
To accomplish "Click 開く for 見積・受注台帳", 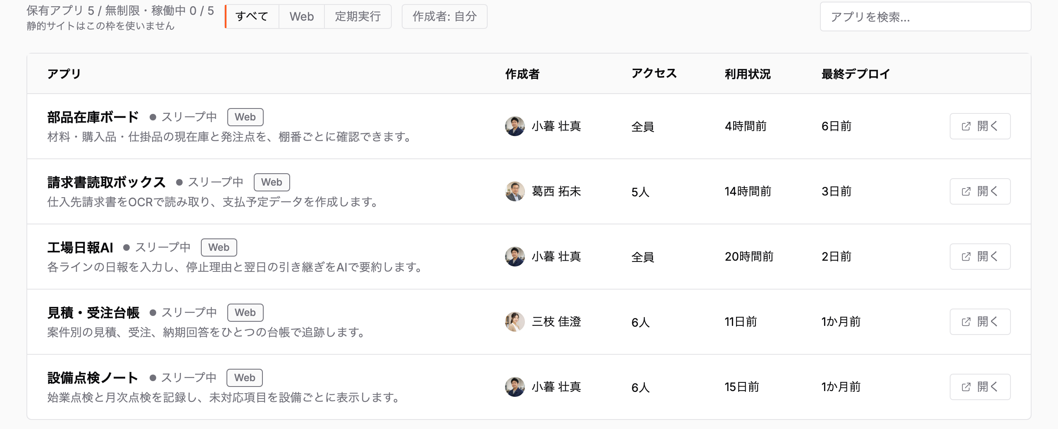I will pyautogui.click(x=980, y=322).
